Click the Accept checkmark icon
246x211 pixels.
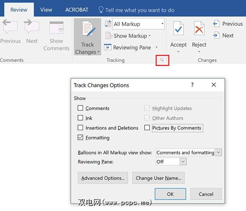[x=178, y=28]
